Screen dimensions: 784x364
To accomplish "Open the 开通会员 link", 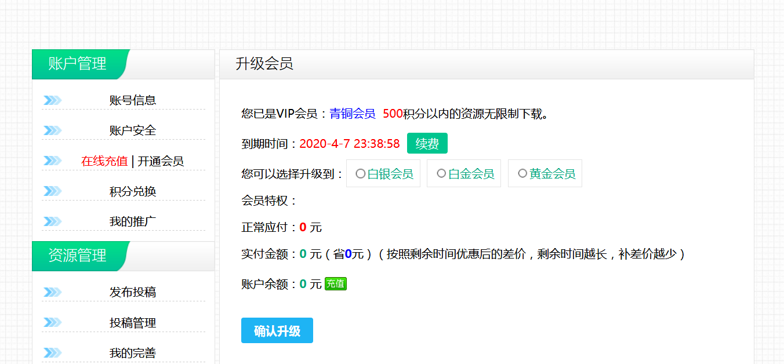I will coord(161,161).
